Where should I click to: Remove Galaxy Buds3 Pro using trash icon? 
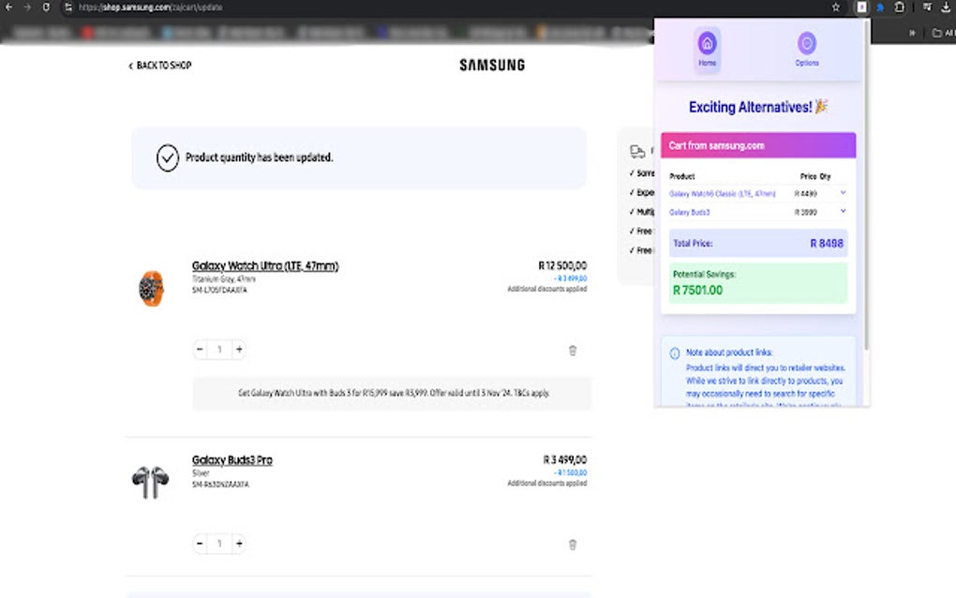pyautogui.click(x=573, y=545)
